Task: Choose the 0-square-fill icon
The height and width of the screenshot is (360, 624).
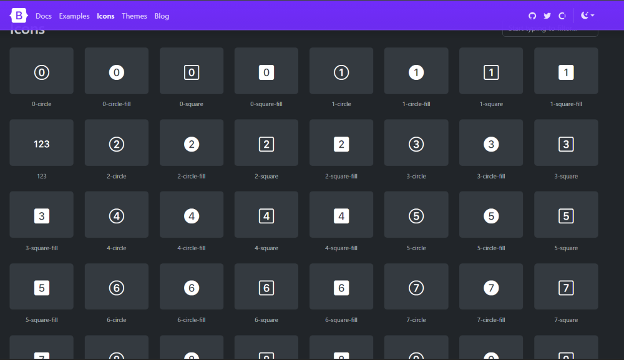Action: coord(266,71)
